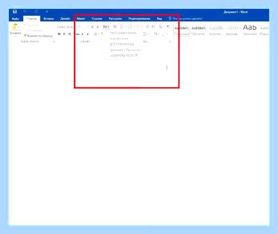Image resolution: width=278 pixels, height=234 pixels.
Task: Toggle bold with the Ж button
Action: [x=59, y=34]
